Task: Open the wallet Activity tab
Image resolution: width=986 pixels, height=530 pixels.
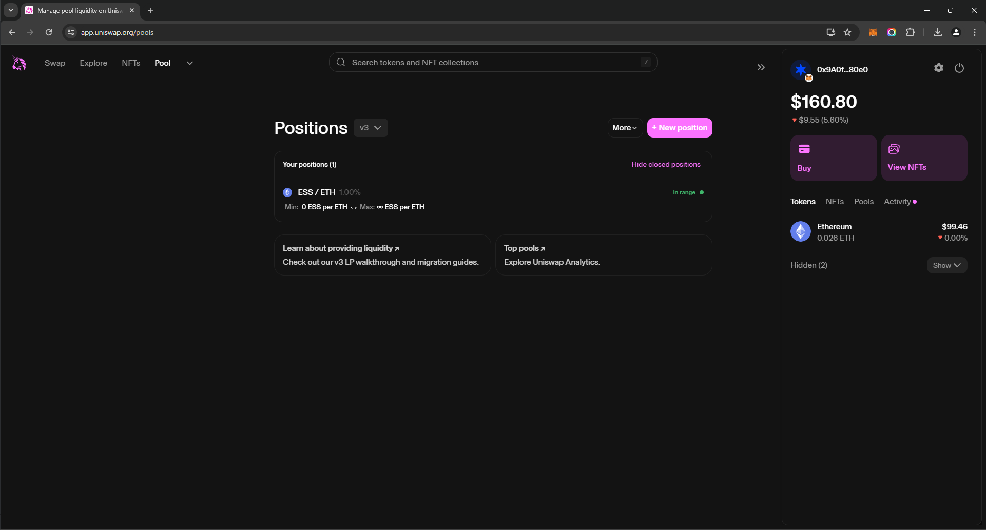Action: (900, 202)
